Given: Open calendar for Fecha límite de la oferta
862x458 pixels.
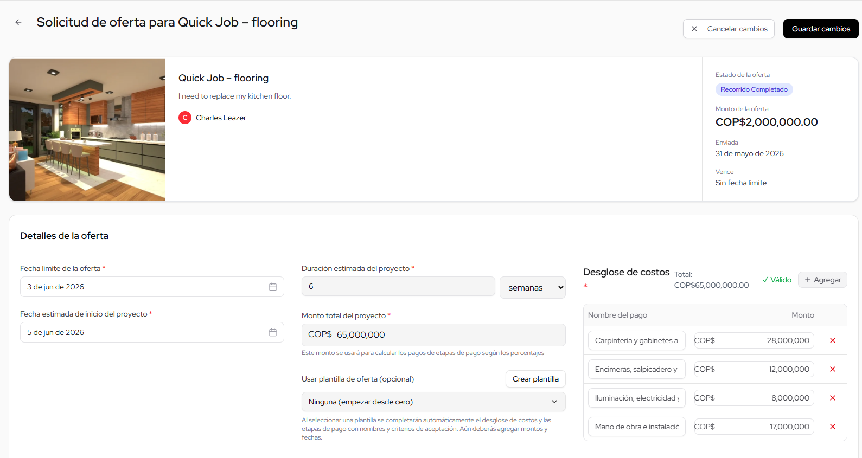Looking at the screenshot, I should pos(273,287).
